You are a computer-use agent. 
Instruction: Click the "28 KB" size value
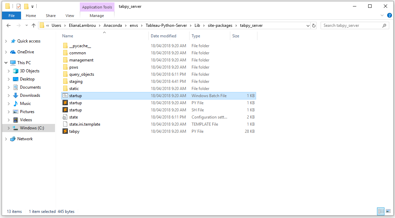[250, 131]
